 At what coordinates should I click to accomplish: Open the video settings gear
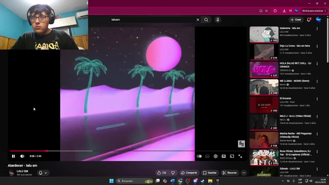click(216, 156)
